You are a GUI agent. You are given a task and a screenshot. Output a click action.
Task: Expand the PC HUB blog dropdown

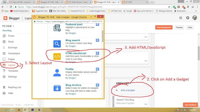pos(13,26)
